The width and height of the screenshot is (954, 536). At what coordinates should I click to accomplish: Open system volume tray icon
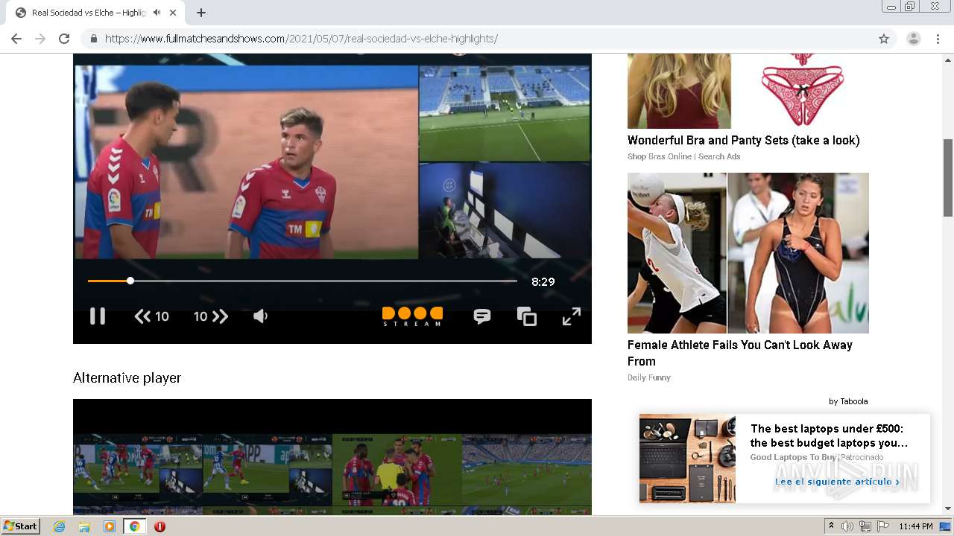coord(847,526)
